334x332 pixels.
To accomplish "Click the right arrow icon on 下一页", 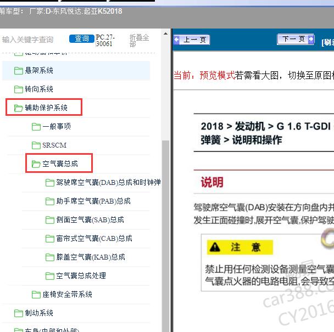I will click(311, 39).
